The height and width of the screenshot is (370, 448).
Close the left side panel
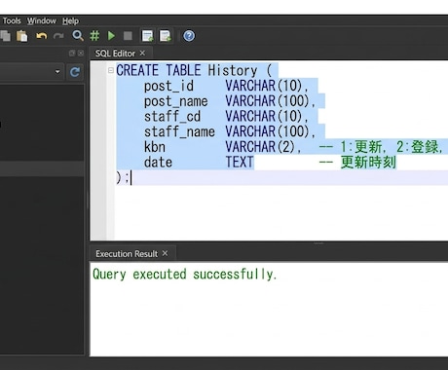click(x=81, y=53)
